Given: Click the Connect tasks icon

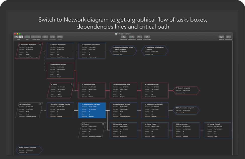Looking at the screenshot, I should [45, 37].
